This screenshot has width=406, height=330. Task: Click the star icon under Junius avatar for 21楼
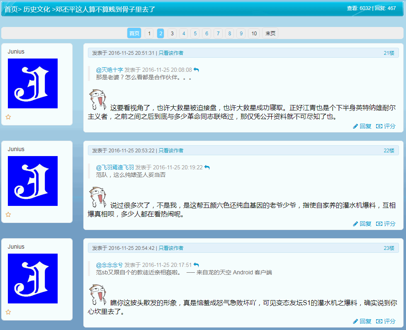tap(8, 117)
